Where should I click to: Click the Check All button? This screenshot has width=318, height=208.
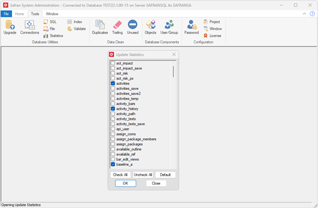coord(120,174)
